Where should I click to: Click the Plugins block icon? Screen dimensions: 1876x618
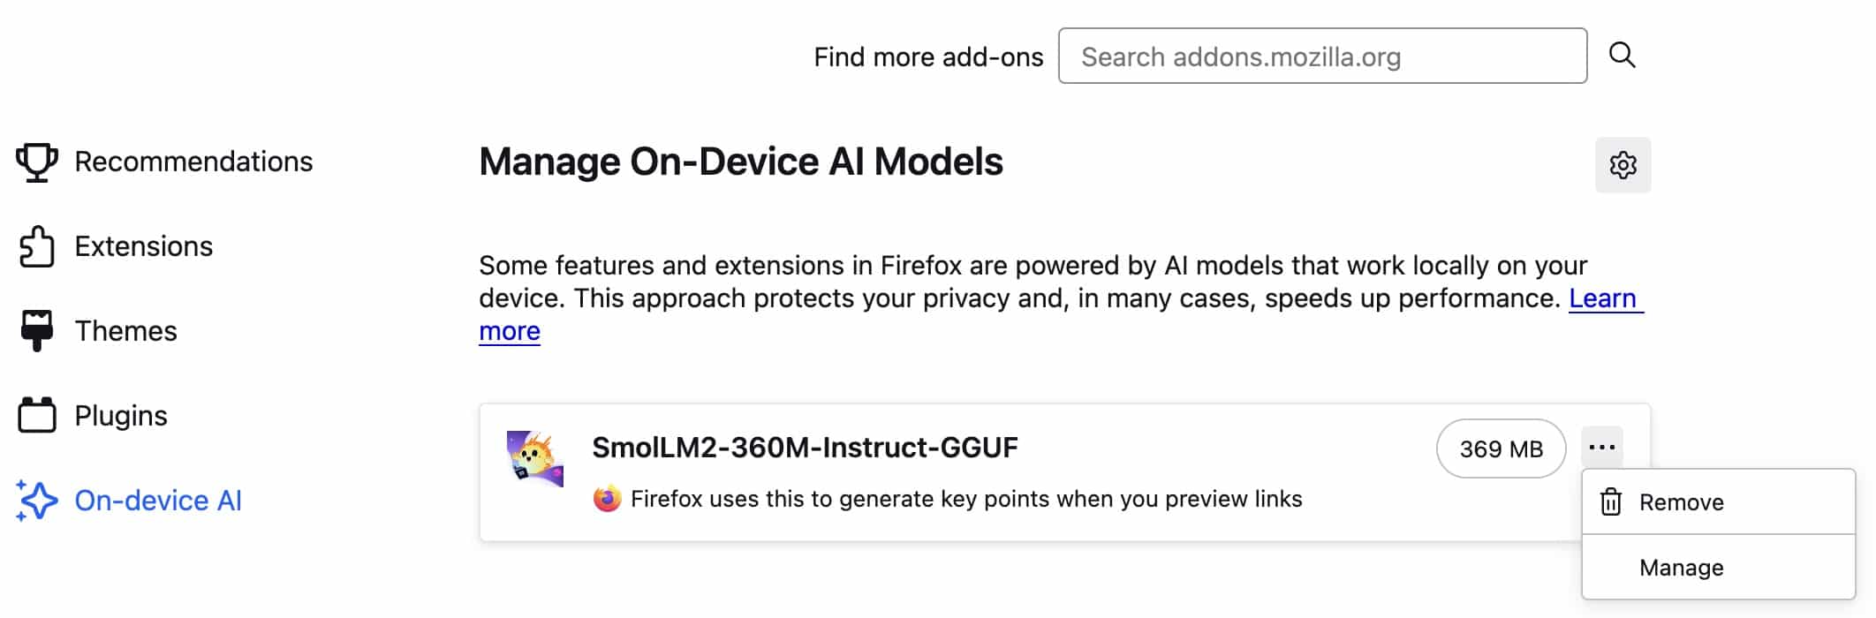coord(37,415)
